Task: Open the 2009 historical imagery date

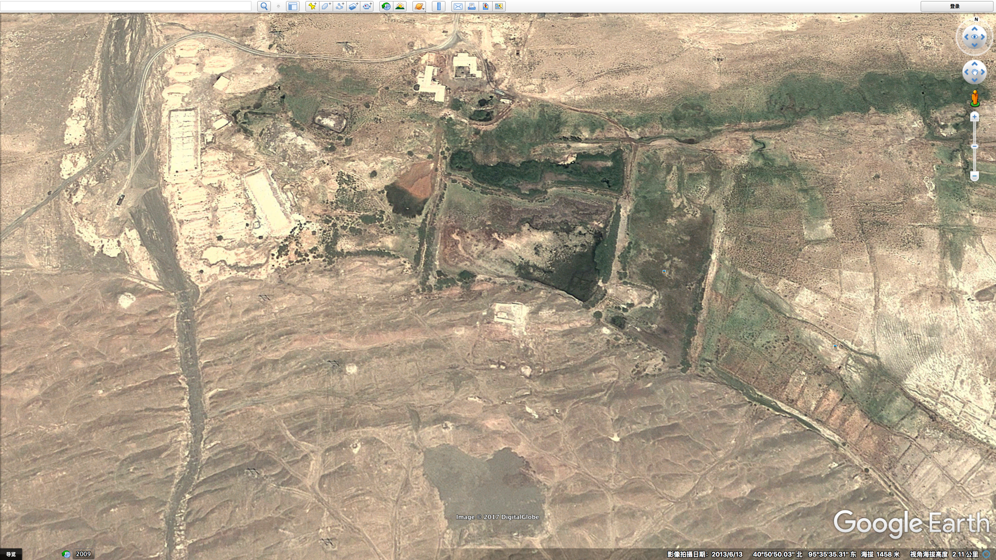Action: (x=83, y=554)
